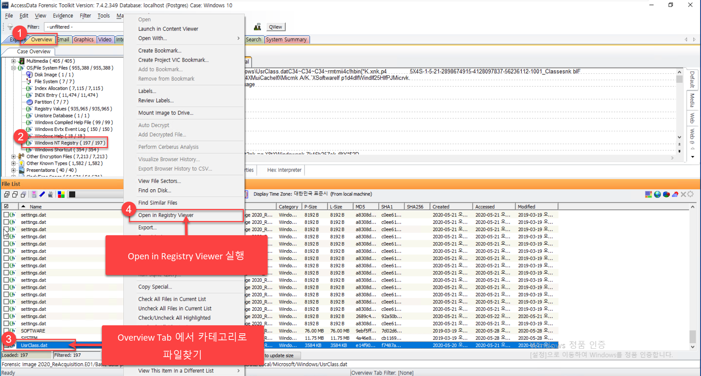Check the second settings.dat row checkbox

pos(6,222)
